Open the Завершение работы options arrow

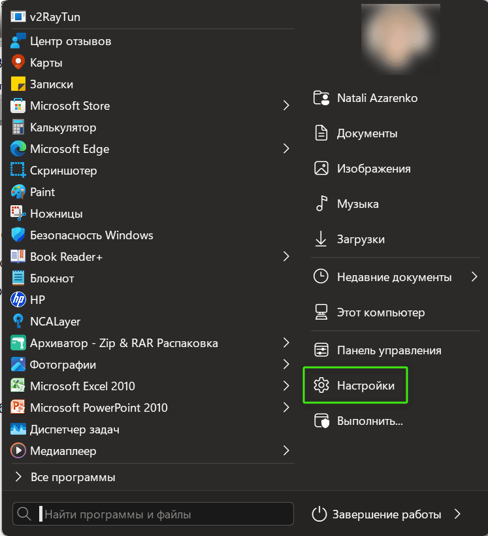[x=457, y=514]
